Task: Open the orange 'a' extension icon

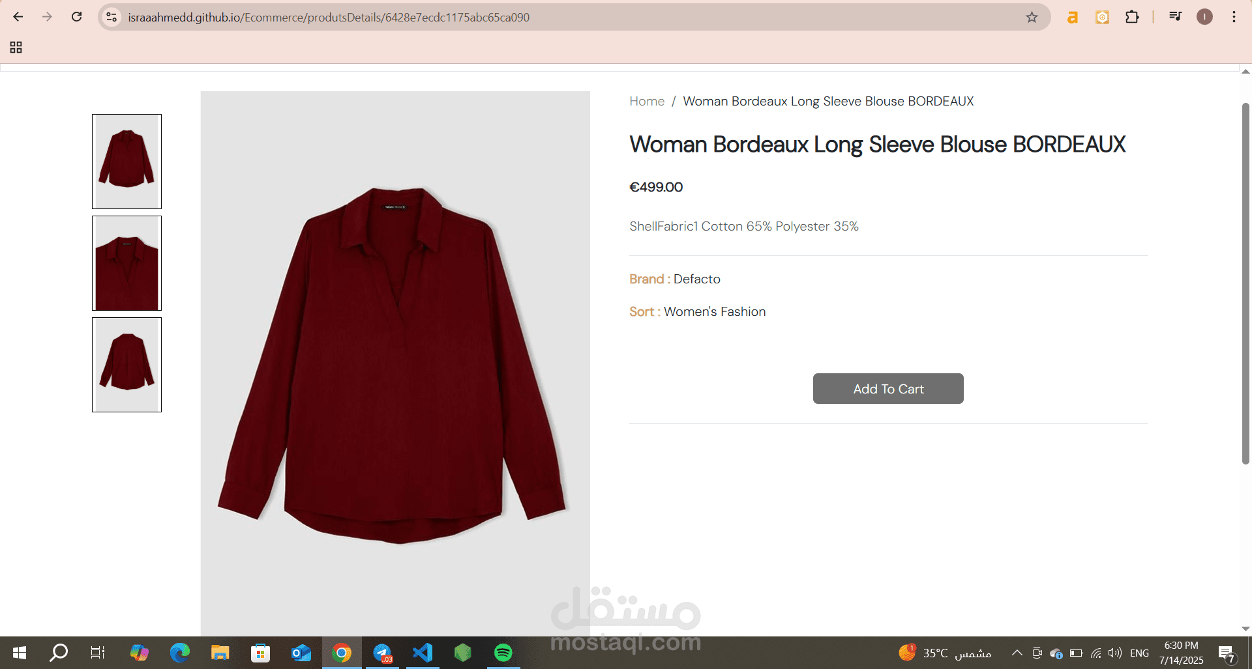Action: click(x=1073, y=17)
